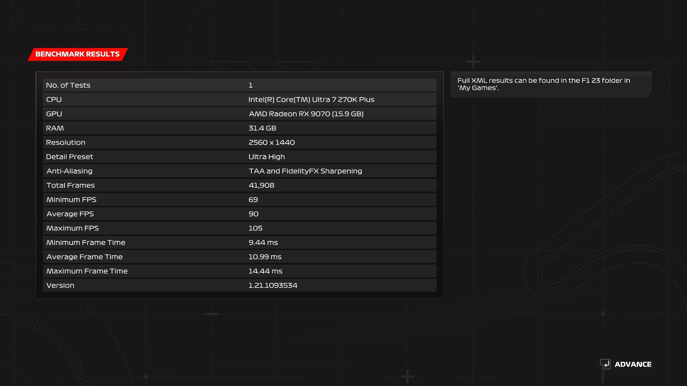
Task: Click the RAM 31.4 GB row
Action: coord(239,128)
